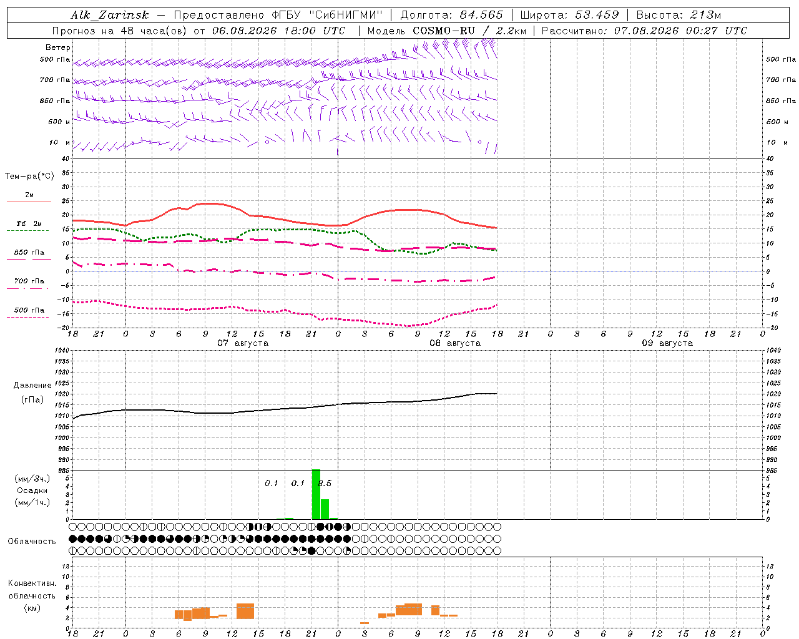Click the Осадки precipitation label
This screenshot has height=639, width=799.
(32, 490)
